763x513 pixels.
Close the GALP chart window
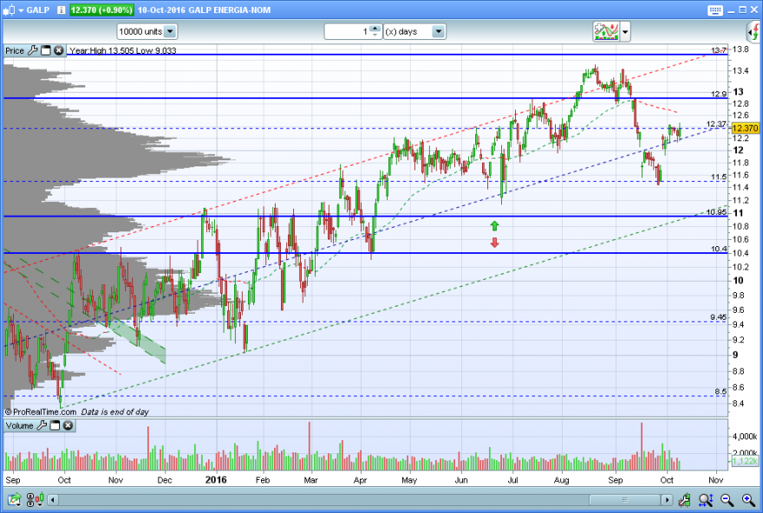[x=754, y=10]
